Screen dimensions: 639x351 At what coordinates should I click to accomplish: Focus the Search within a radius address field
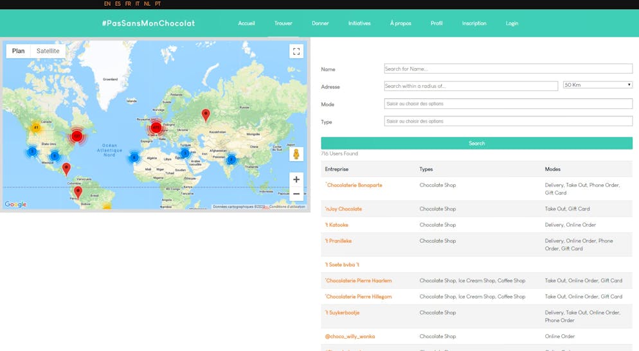tap(471, 86)
